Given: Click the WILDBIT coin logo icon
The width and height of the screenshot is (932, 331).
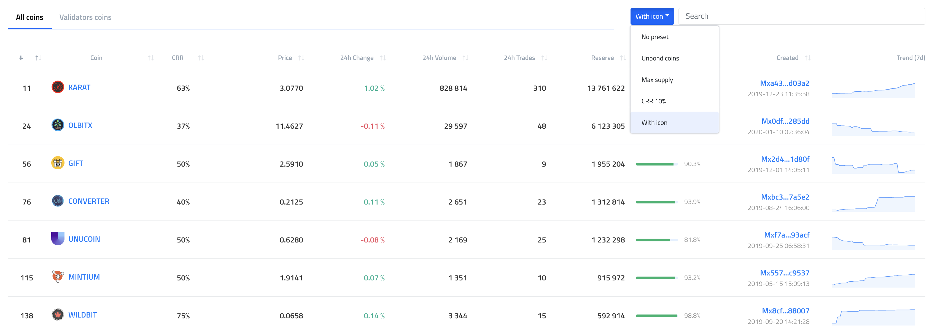Looking at the screenshot, I should pyautogui.click(x=58, y=315).
